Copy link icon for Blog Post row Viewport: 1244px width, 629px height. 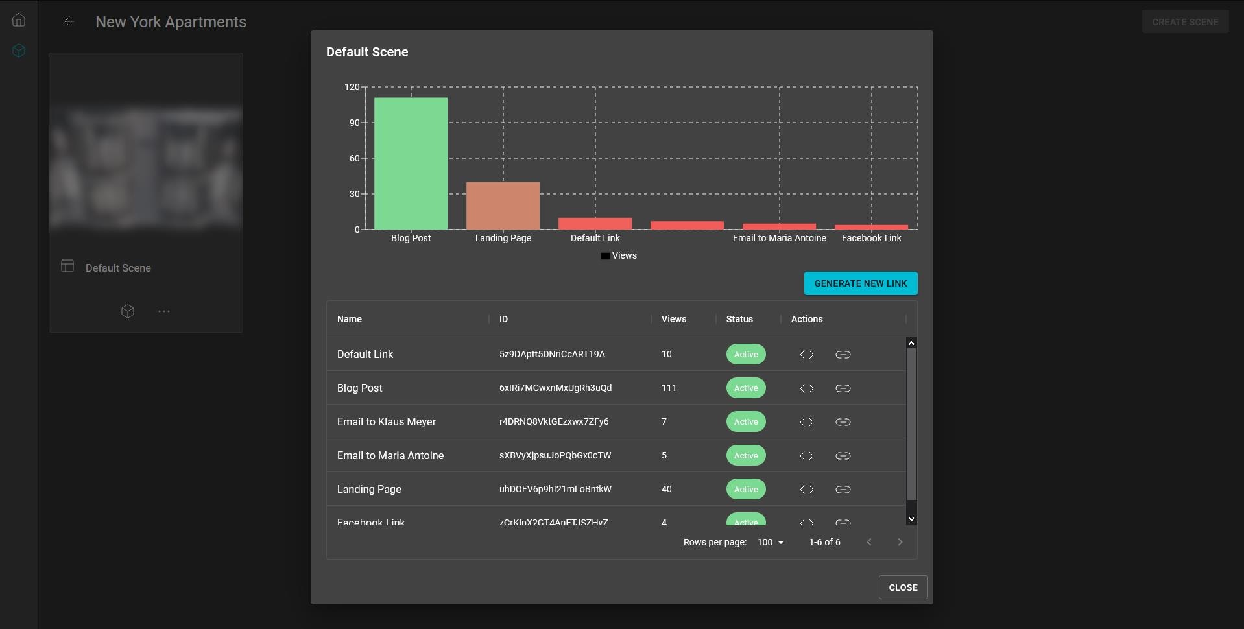(843, 388)
